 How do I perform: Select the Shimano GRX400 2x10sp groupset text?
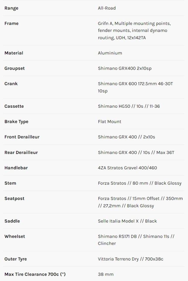click(x=124, y=68)
